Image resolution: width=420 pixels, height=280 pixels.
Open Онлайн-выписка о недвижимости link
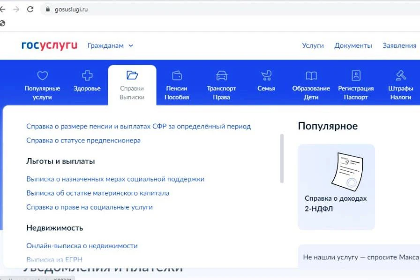coord(82,246)
